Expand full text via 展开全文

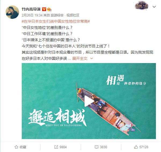click(x=80, y=58)
